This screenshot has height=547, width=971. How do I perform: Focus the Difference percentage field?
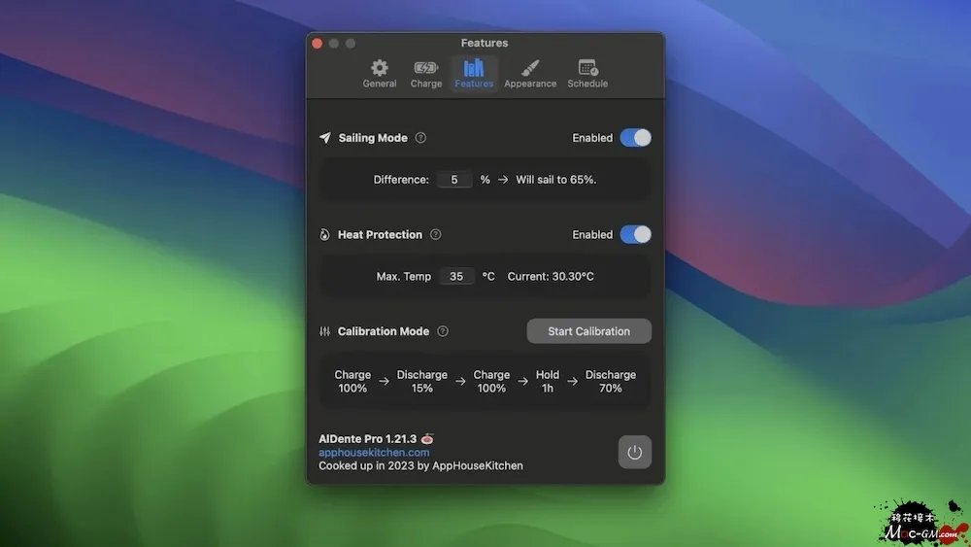point(453,180)
